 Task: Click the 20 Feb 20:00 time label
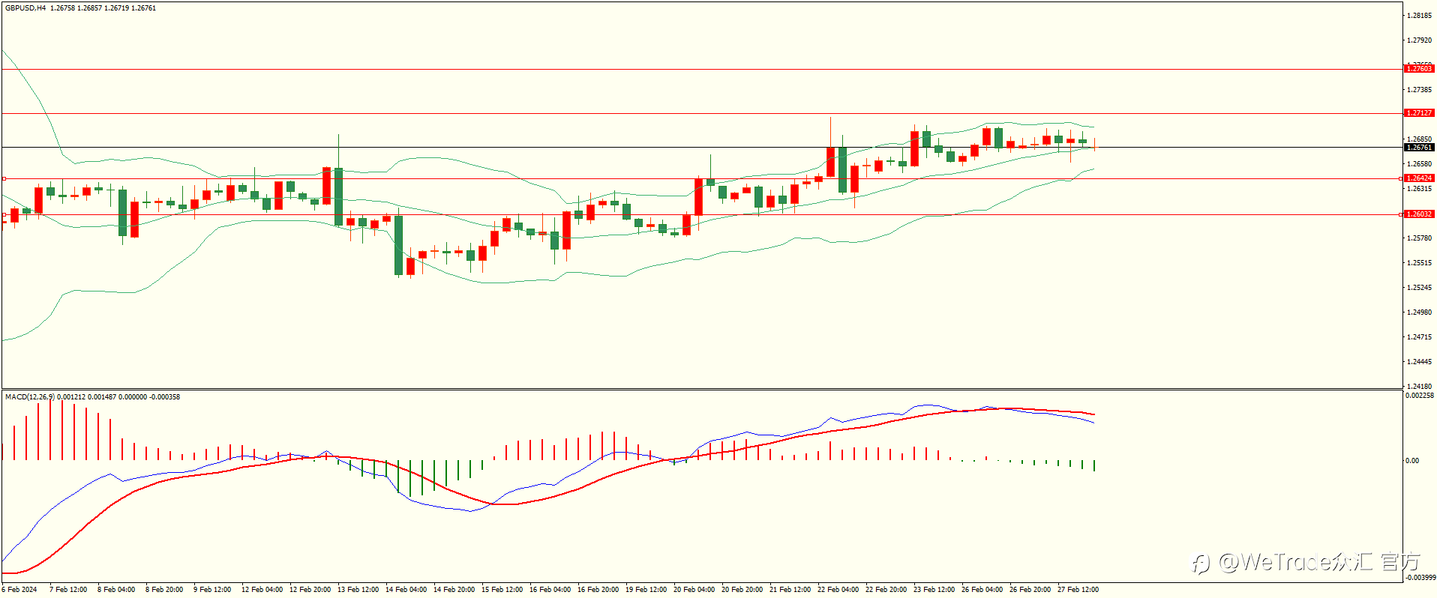click(x=742, y=590)
